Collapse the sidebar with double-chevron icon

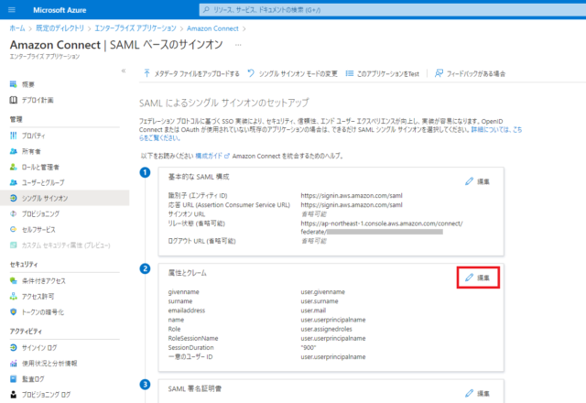pyautogui.click(x=124, y=71)
